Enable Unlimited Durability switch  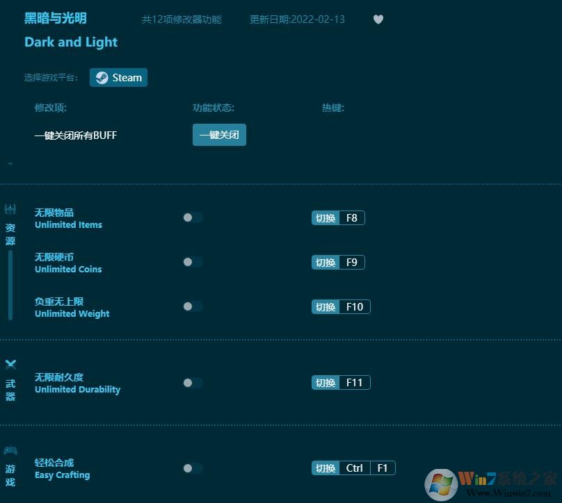pos(193,383)
